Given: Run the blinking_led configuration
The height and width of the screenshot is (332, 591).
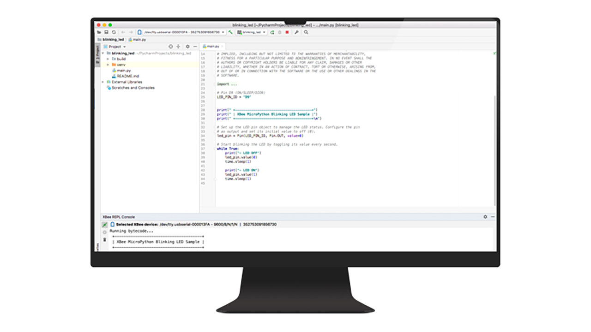Looking at the screenshot, I should (x=272, y=32).
